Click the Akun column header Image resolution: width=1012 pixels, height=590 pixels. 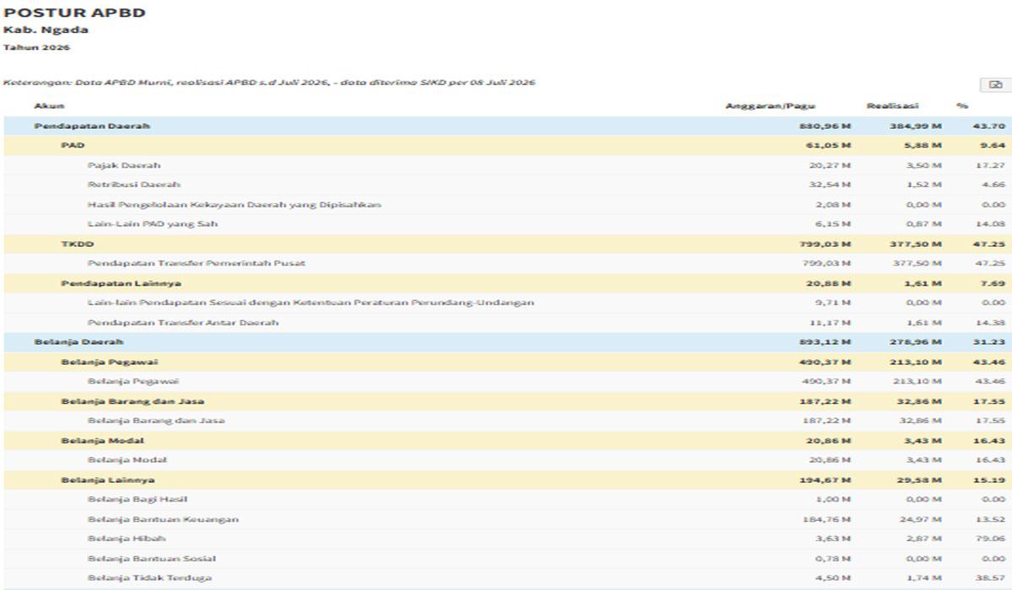pos(49,106)
